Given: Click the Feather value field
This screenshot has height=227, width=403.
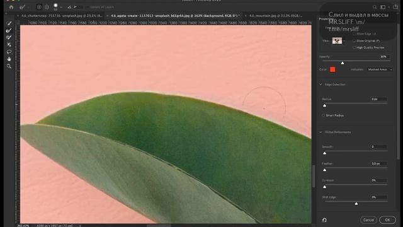Looking at the screenshot, I should tap(378, 164).
